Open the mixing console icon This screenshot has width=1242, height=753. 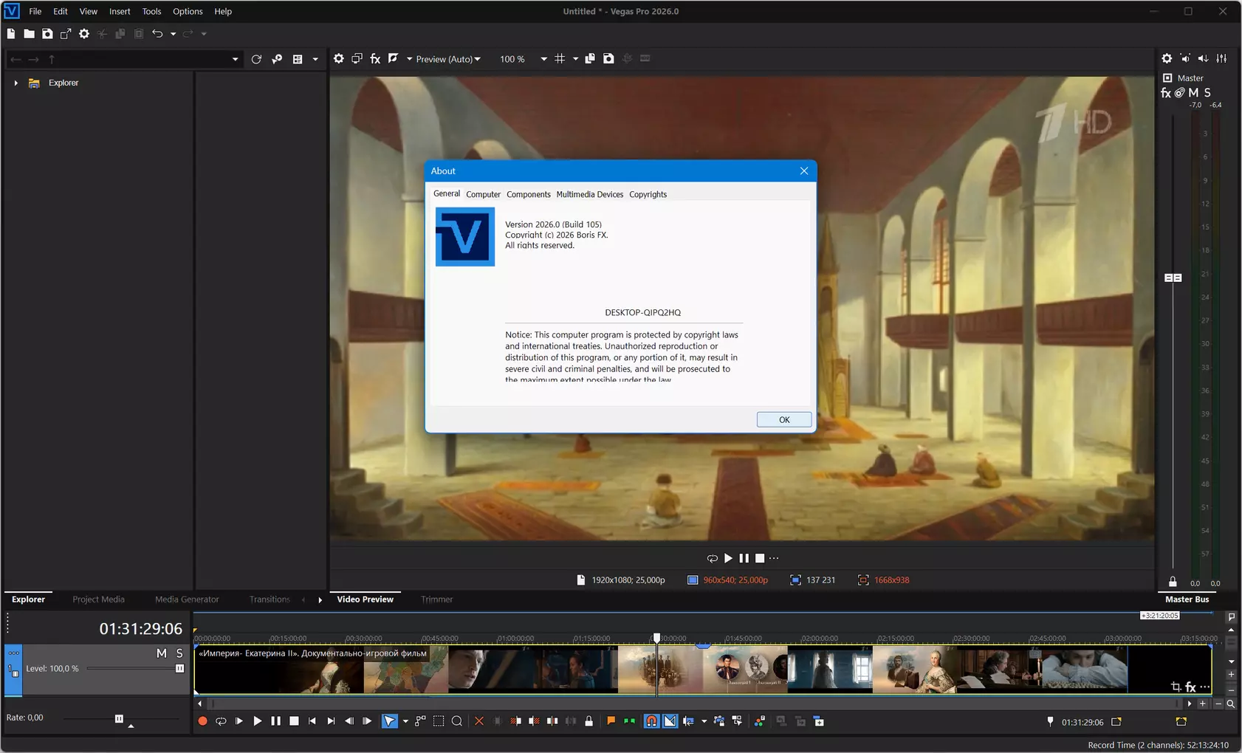click(x=1222, y=59)
